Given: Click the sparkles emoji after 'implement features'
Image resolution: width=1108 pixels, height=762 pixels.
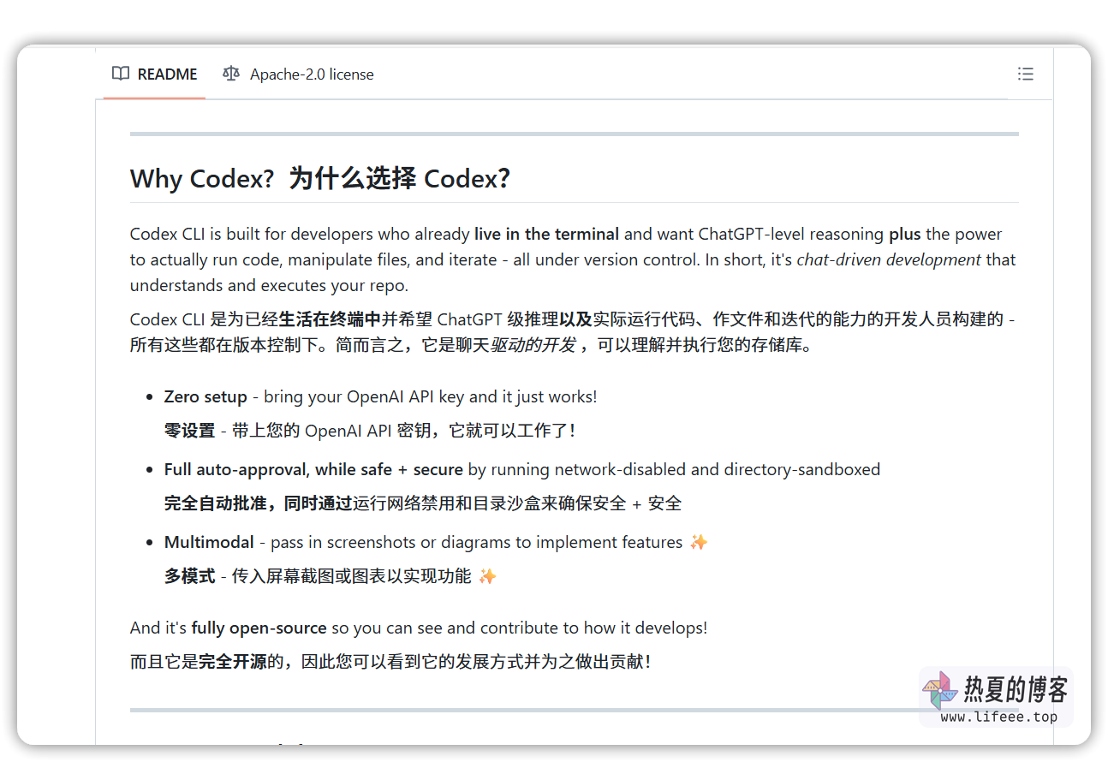Looking at the screenshot, I should (699, 542).
